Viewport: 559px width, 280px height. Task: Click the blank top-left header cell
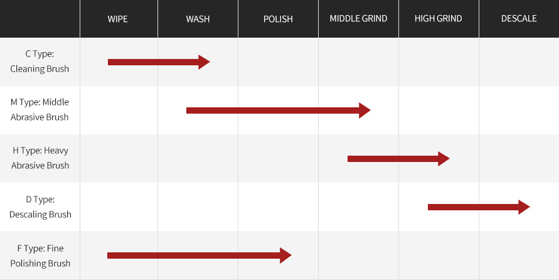pyautogui.click(x=40, y=19)
